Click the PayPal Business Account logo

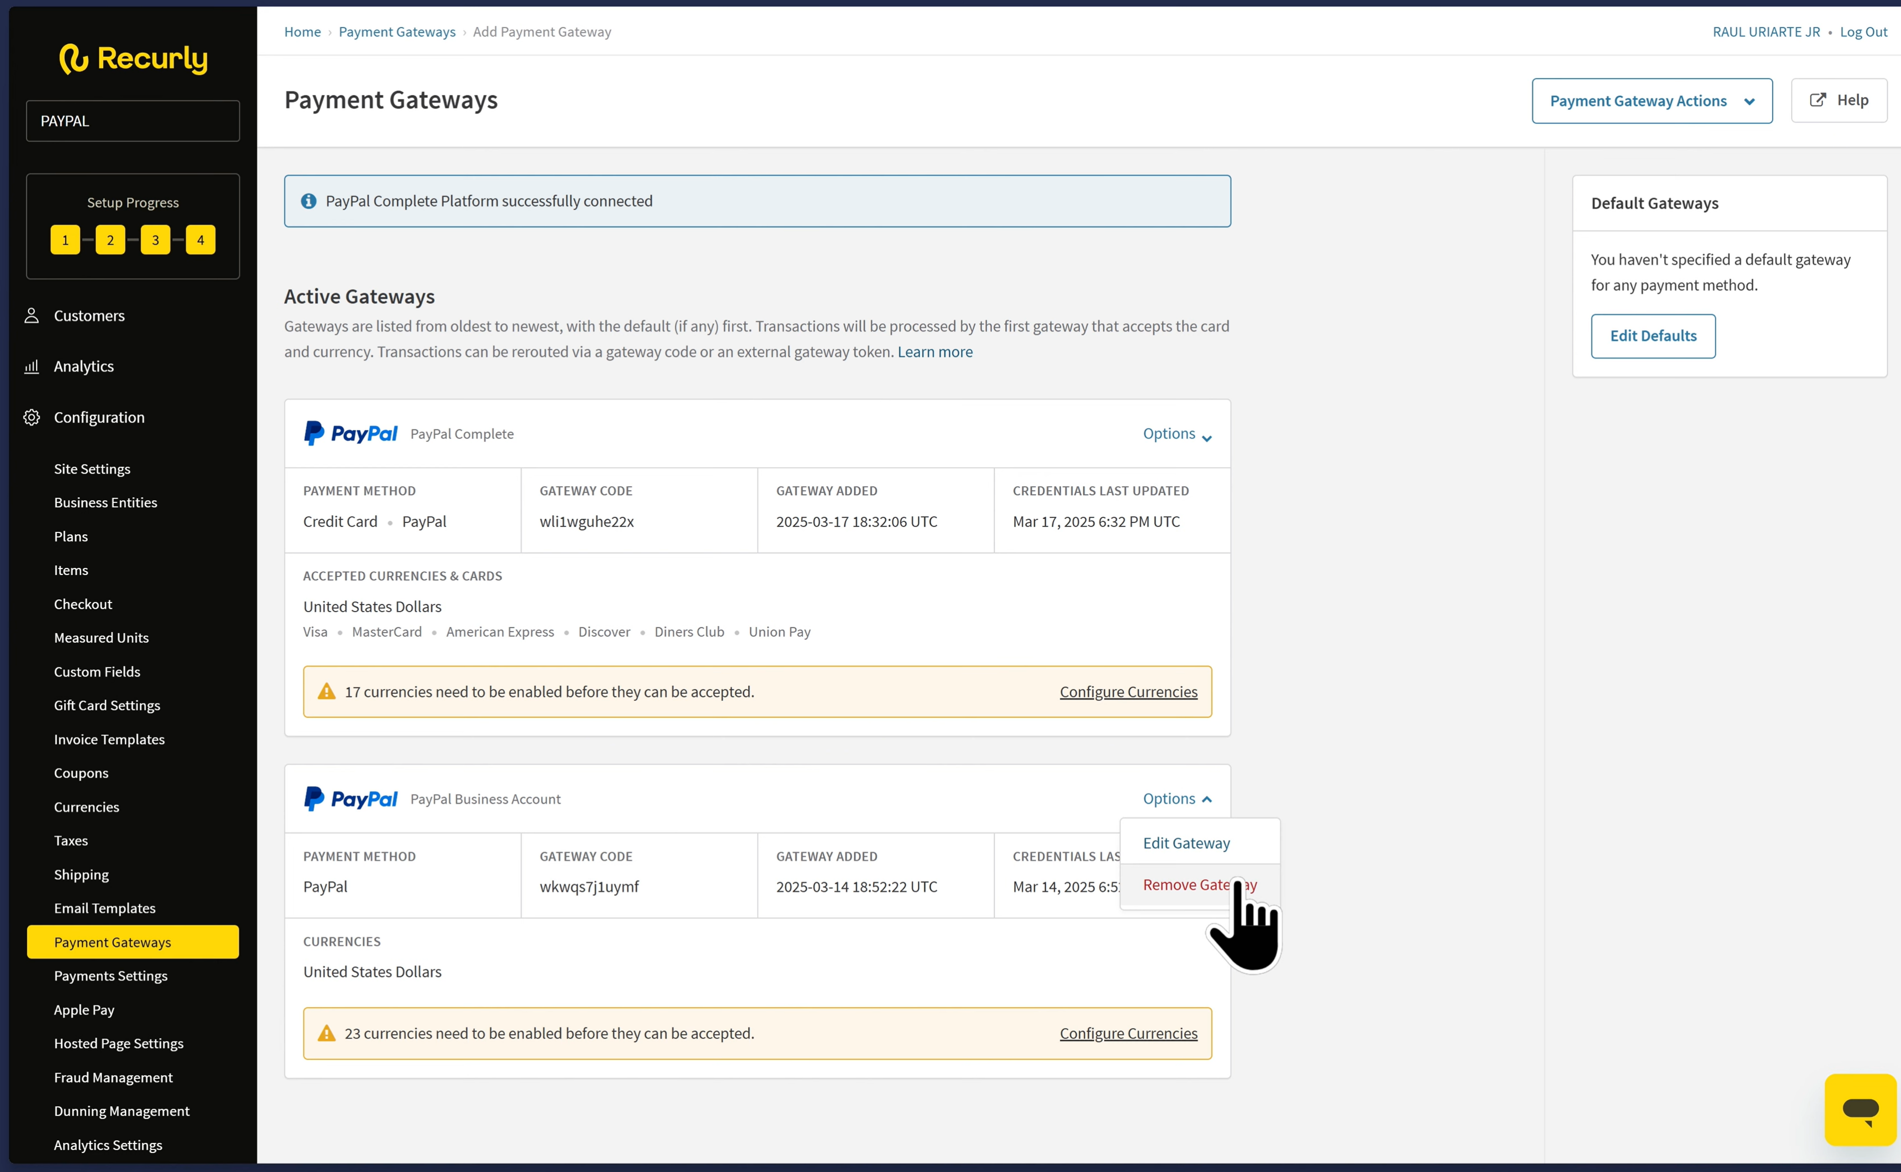350,798
